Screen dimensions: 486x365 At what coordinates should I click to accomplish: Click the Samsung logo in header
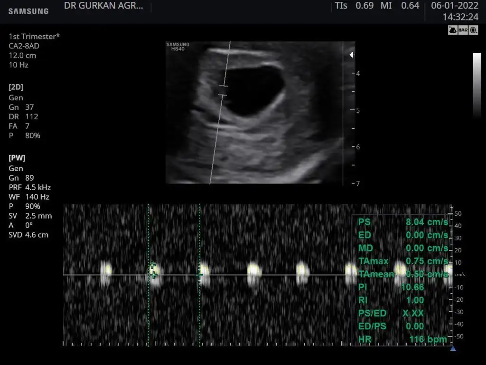[28, 11]
